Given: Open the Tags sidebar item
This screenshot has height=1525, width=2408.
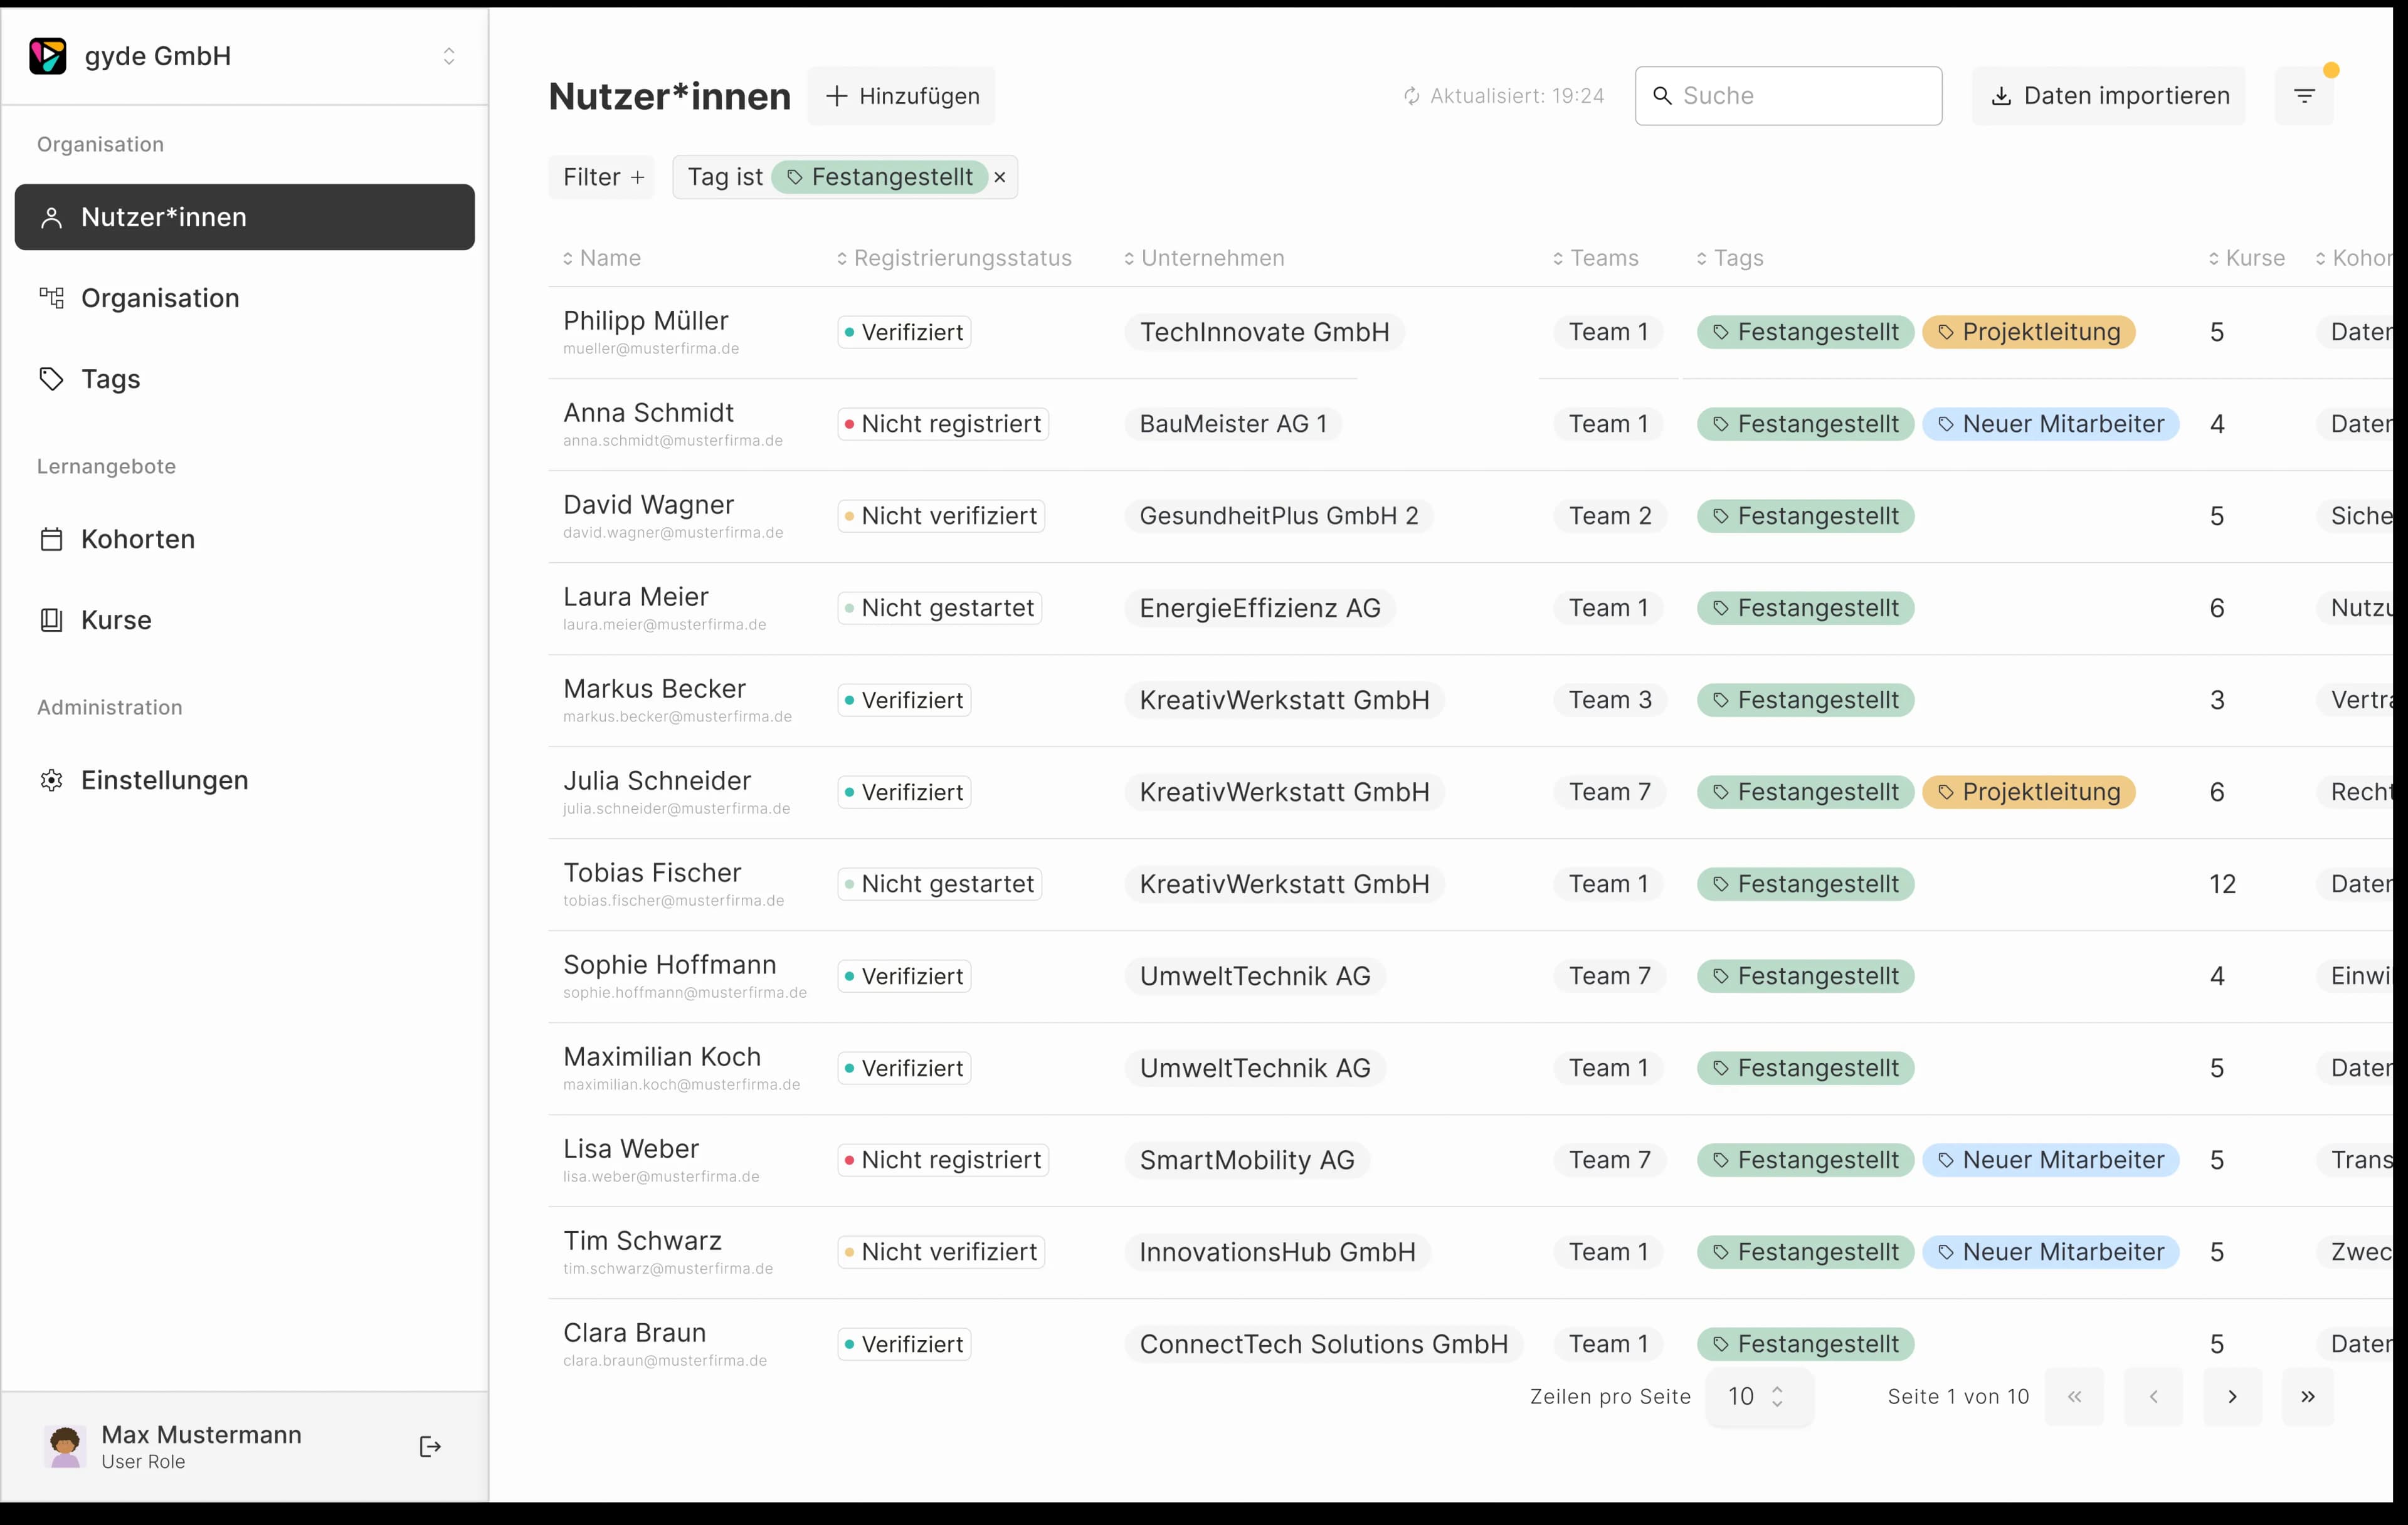Looking at the screenshot, I should coord(244,379).
